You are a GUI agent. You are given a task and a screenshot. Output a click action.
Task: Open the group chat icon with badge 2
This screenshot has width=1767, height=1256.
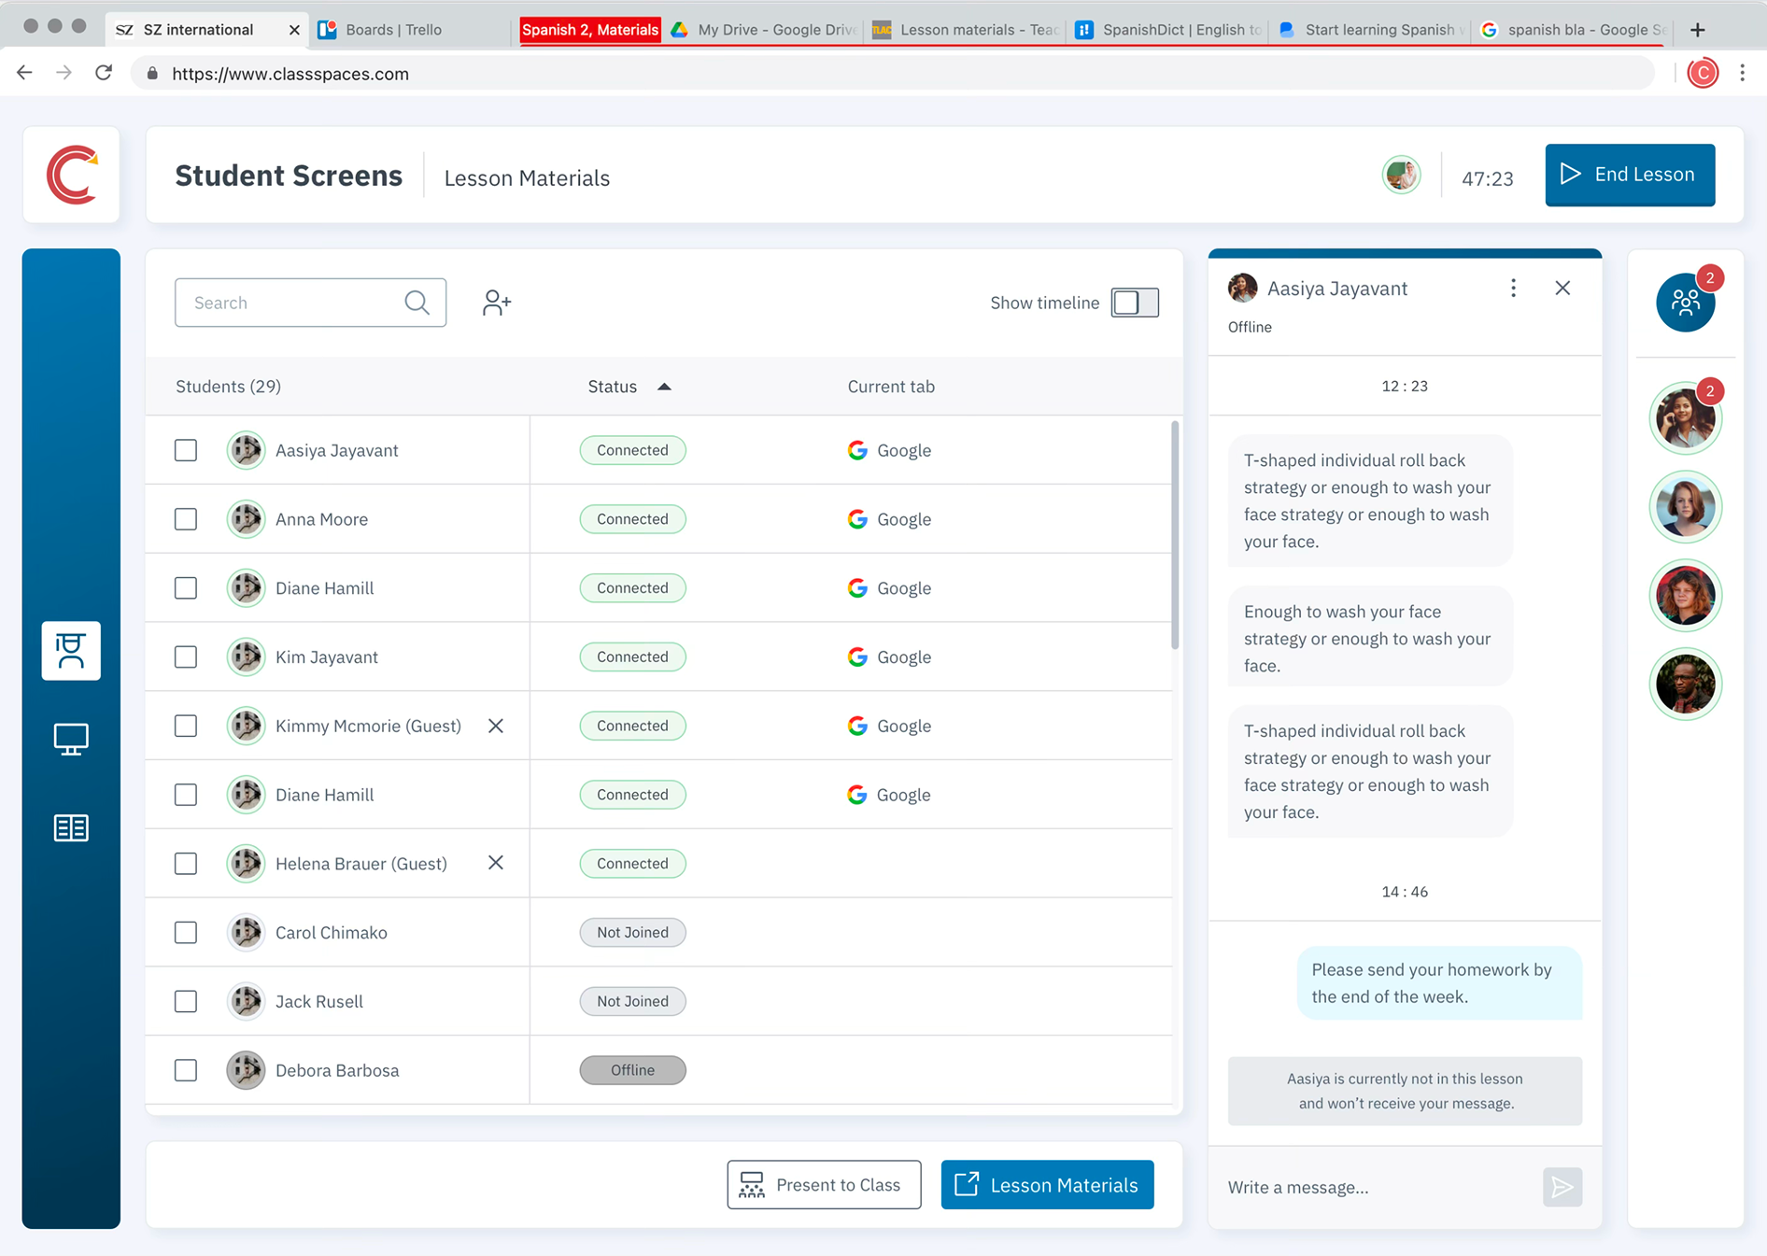pos(1686,302)
